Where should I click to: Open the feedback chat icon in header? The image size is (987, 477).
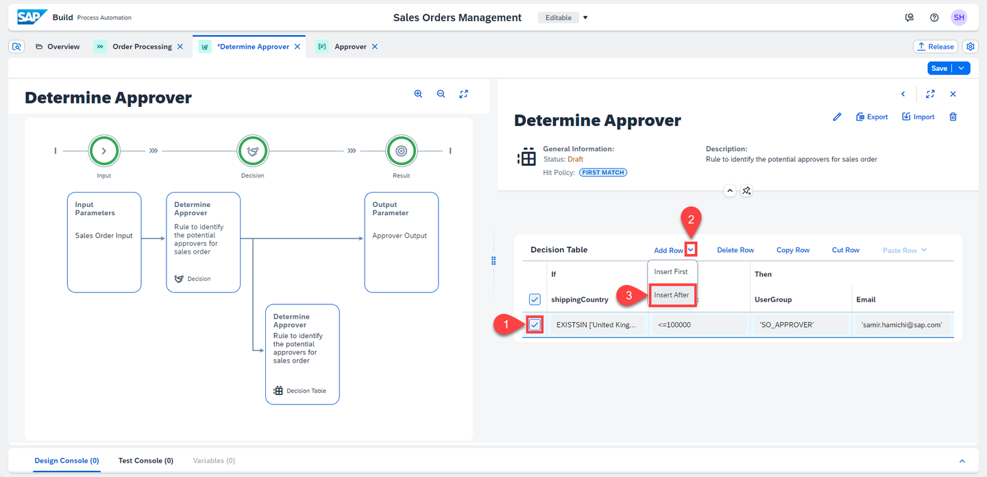tap(910, 18)
